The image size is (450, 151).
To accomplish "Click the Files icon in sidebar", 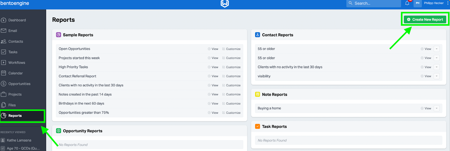I will tap(4, 105).
